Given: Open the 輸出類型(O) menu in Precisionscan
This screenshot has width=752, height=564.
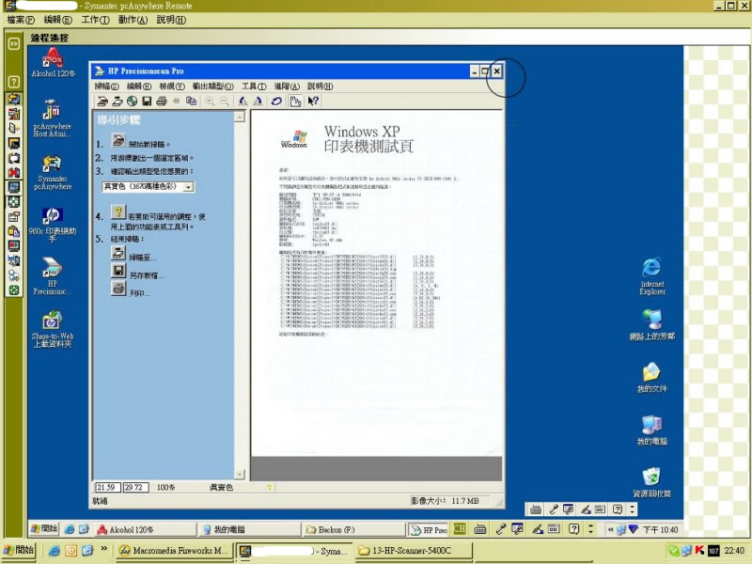Looking at the screenshot, I should (213, 86).
